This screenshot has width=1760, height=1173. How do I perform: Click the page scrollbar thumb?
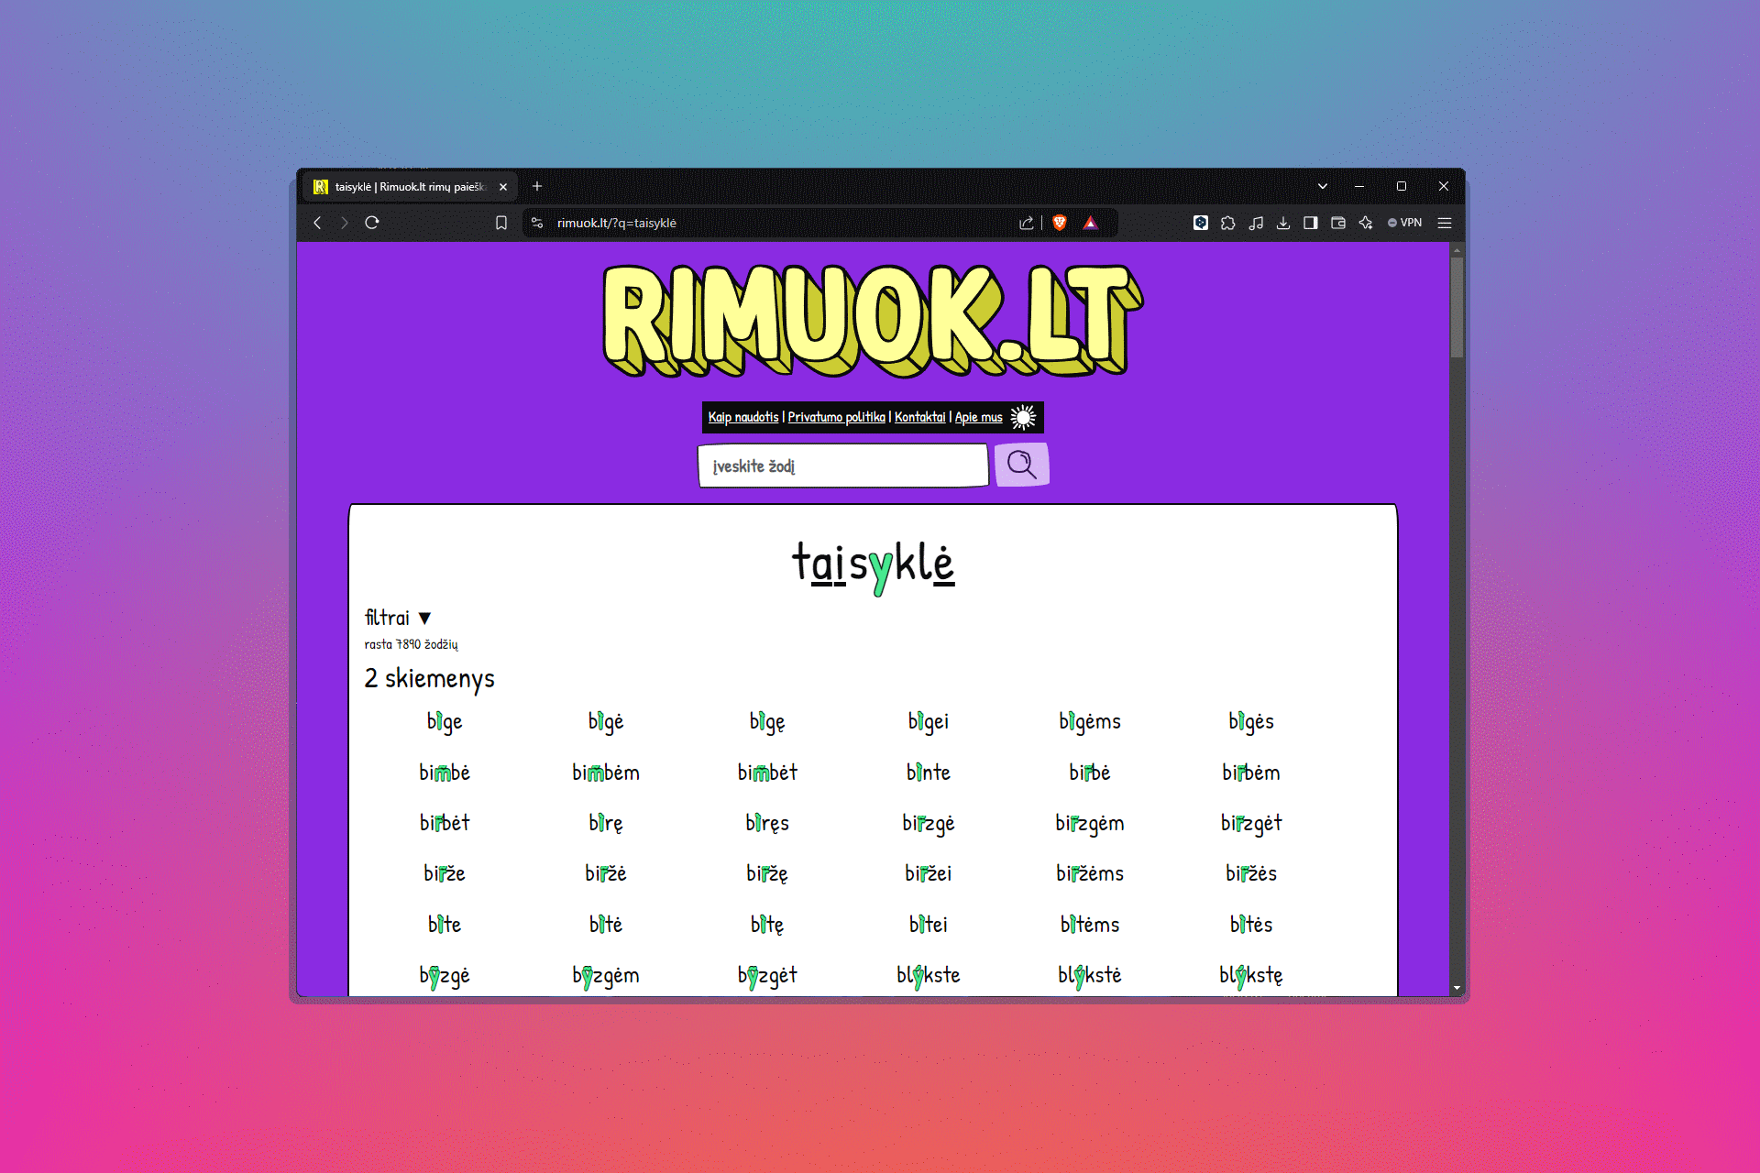click(x=1457, y=307)
